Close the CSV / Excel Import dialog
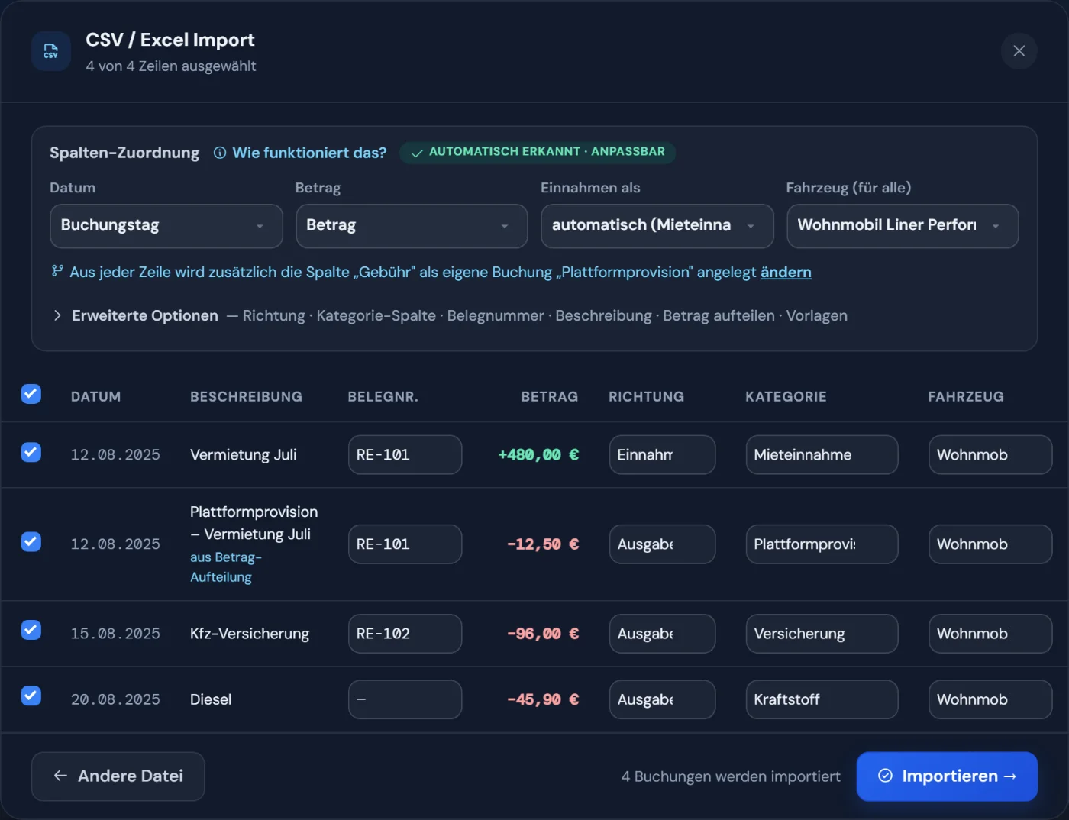This screenshot has width=1069, height=820. (1019, 51)
